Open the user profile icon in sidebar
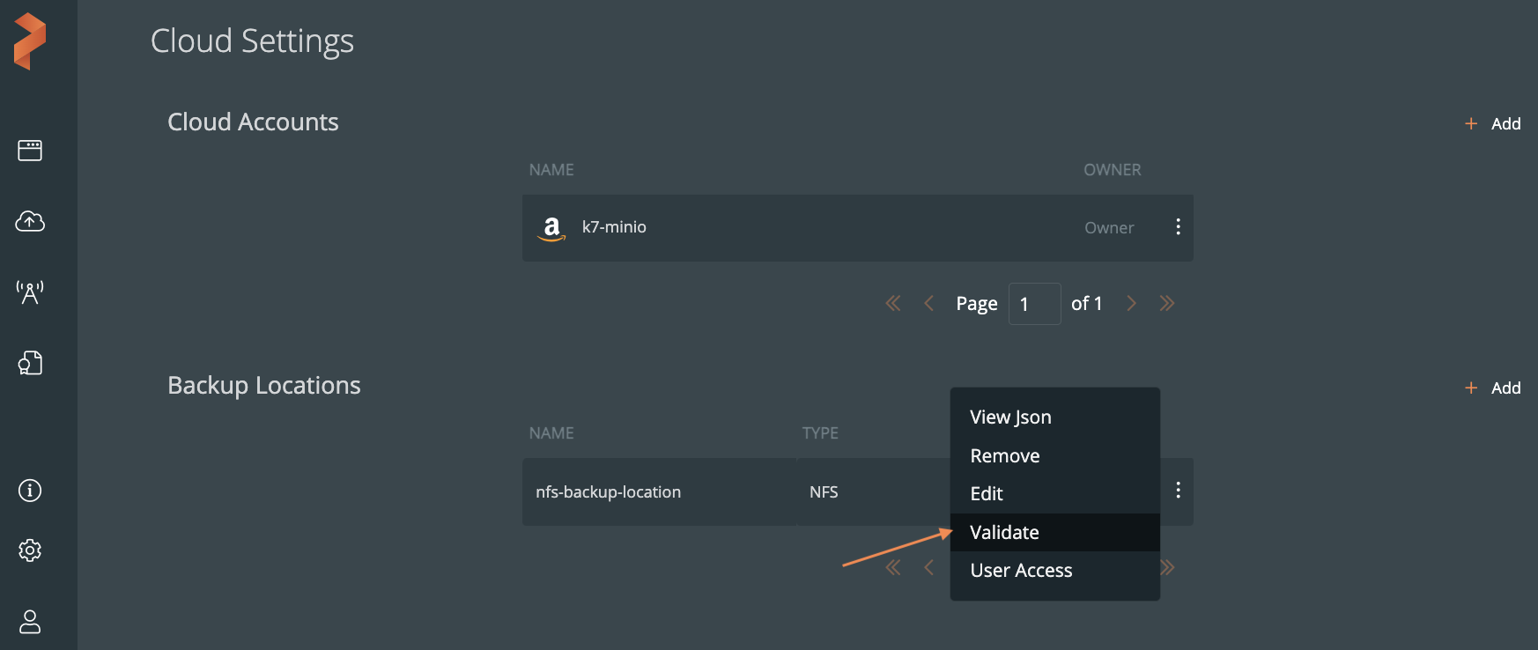The image size is (1538, 650). tap(30, 622)
